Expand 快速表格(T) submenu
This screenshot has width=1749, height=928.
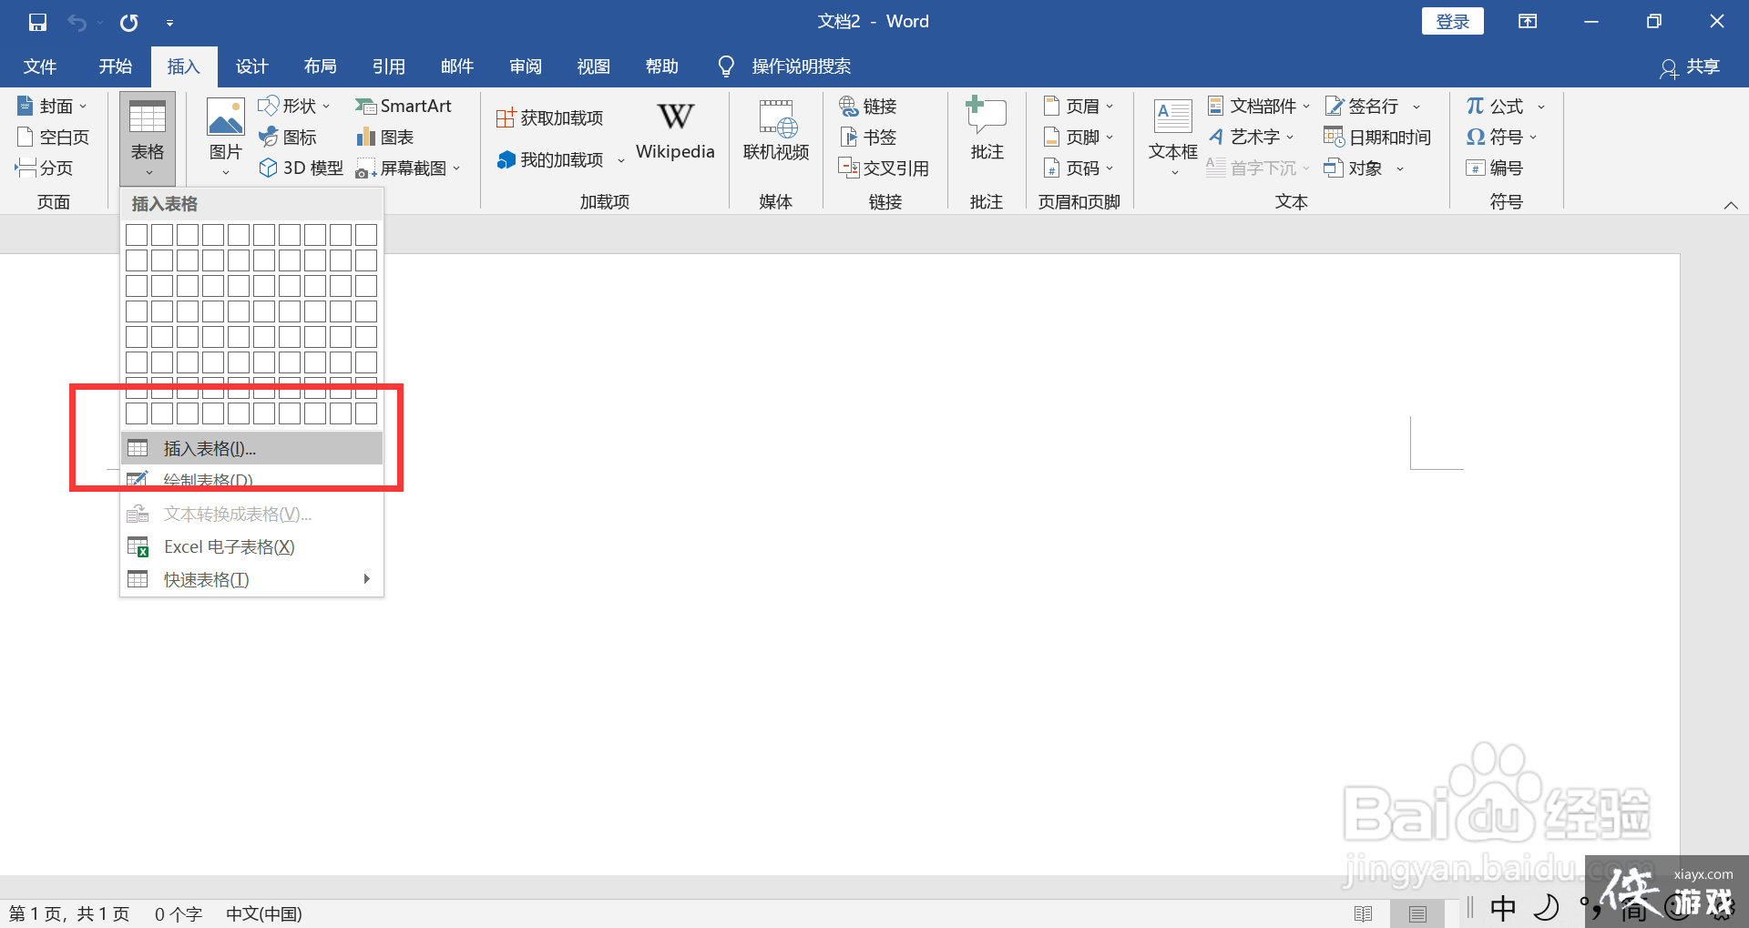(251, 580)
